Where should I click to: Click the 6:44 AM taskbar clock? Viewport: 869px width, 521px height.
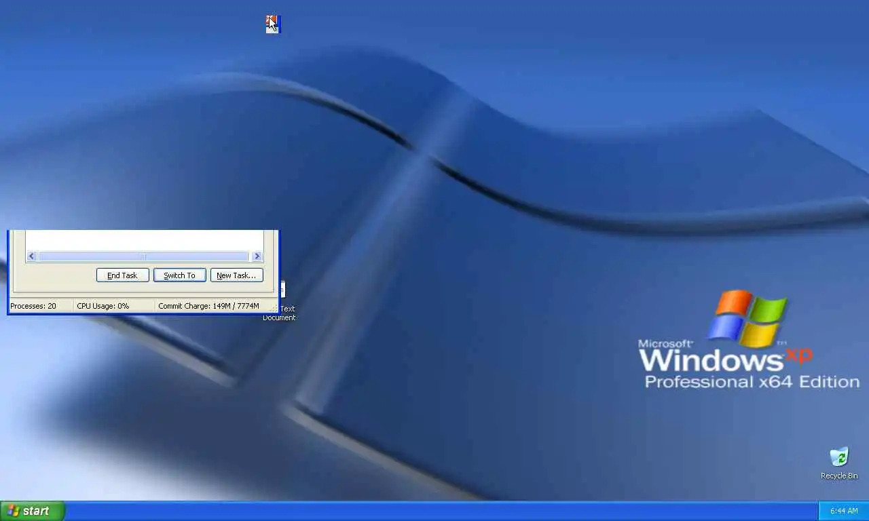(844, 511)
